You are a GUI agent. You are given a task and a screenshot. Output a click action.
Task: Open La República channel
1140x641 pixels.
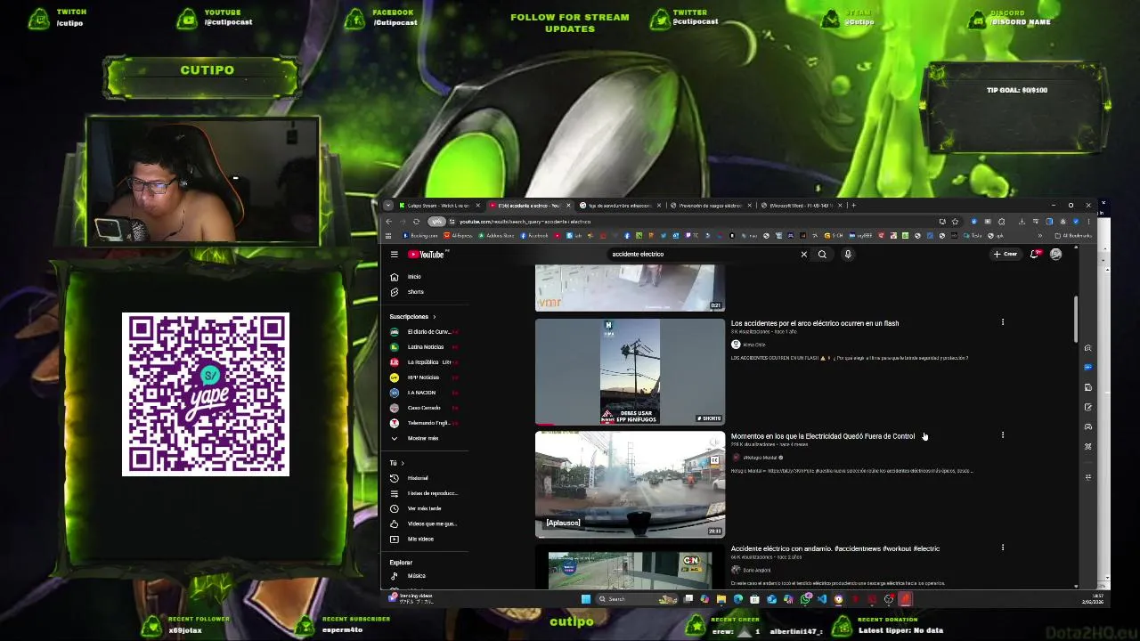(x=424, y=362)
